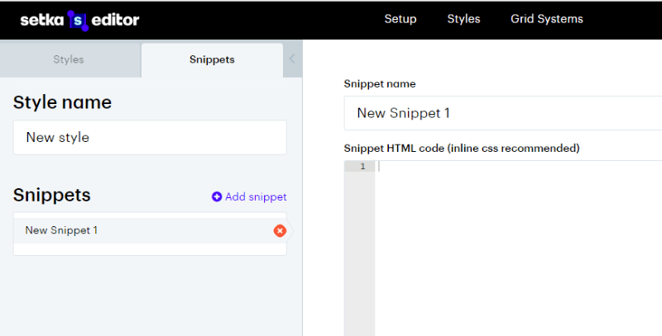This screenshot has height=336, width=662.
Task: Click line number 1 in code gutter
Action: [x=362, y=167]
